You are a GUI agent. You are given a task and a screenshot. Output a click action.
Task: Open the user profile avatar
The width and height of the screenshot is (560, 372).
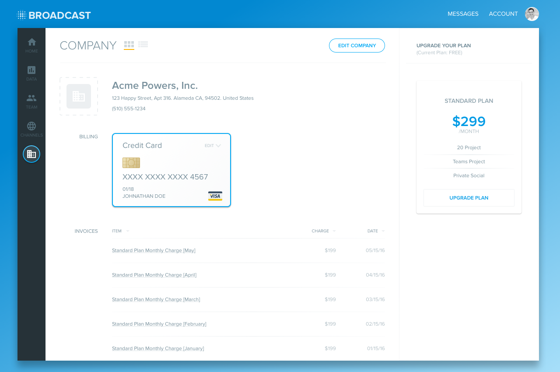tap(532, 14)
